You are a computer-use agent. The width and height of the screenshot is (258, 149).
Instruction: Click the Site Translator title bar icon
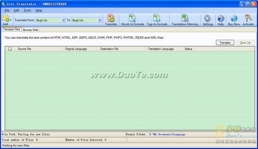(x=3, y=4)
